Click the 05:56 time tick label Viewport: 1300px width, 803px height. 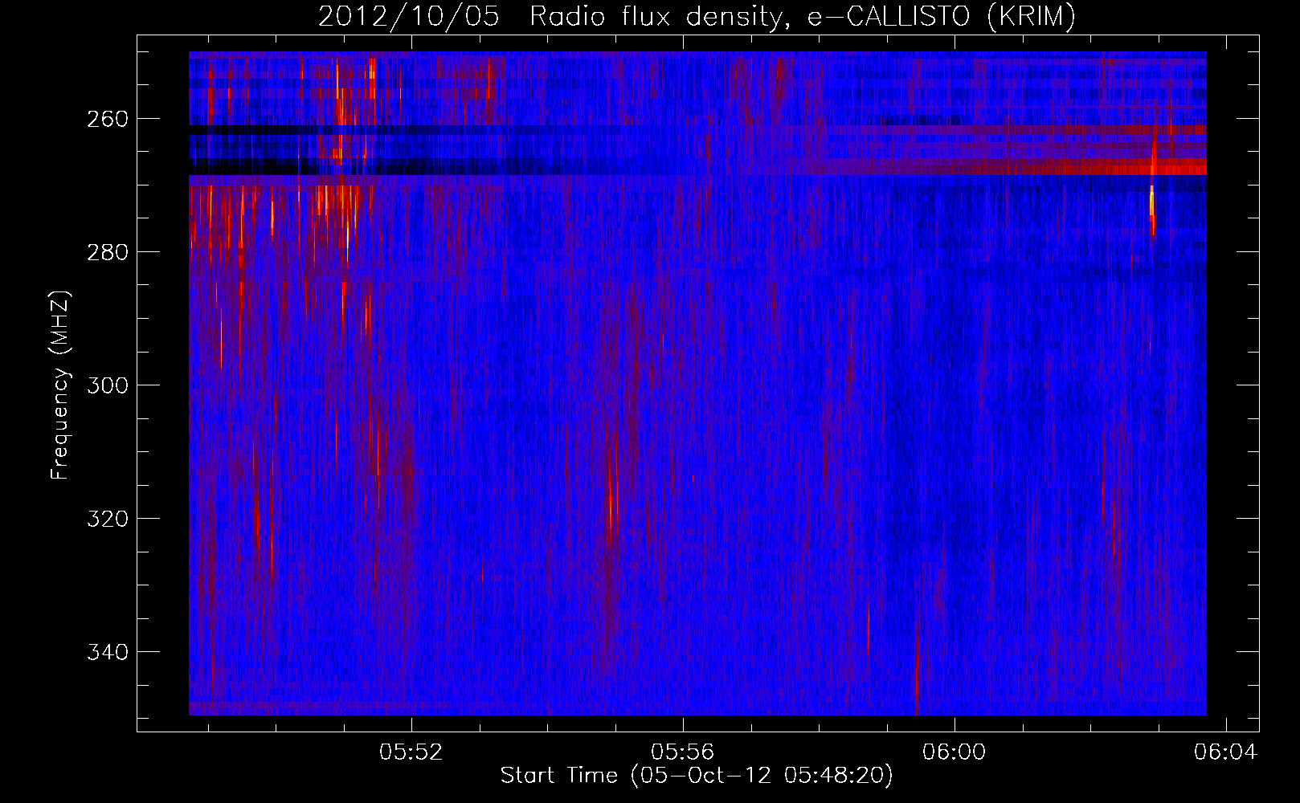coord(683,752)
